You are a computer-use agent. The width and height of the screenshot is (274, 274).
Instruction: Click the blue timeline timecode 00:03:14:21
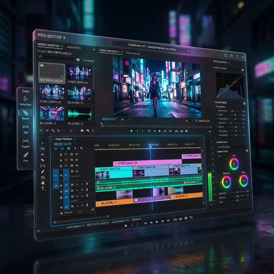pos(63,144)
